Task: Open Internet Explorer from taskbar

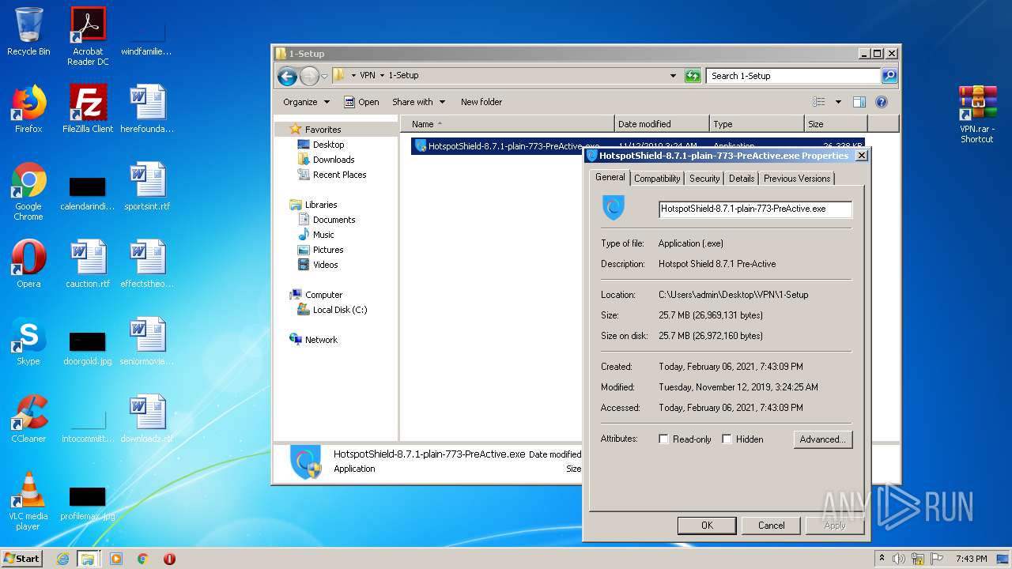Action: [x=62, y=559]
